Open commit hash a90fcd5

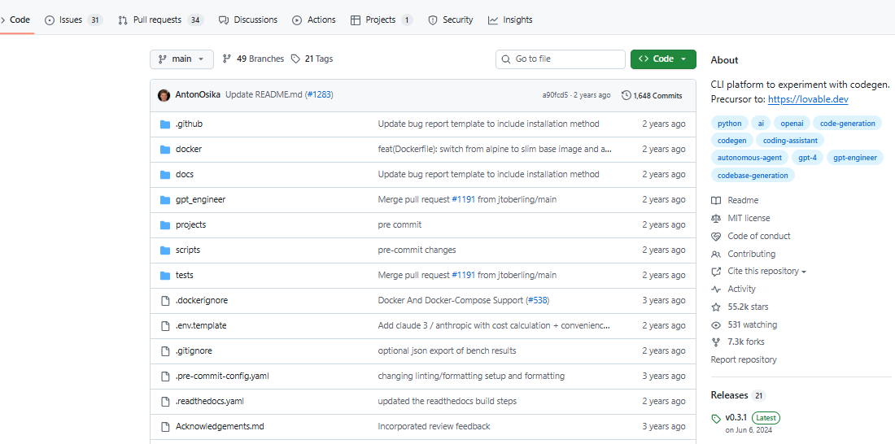point(556,95)
